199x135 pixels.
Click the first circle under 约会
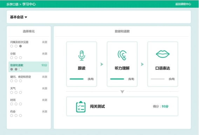[12, 115]
